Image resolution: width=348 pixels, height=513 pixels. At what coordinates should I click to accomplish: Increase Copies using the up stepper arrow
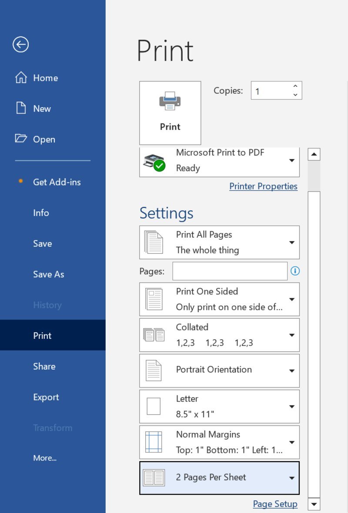[x=295, y=86]
